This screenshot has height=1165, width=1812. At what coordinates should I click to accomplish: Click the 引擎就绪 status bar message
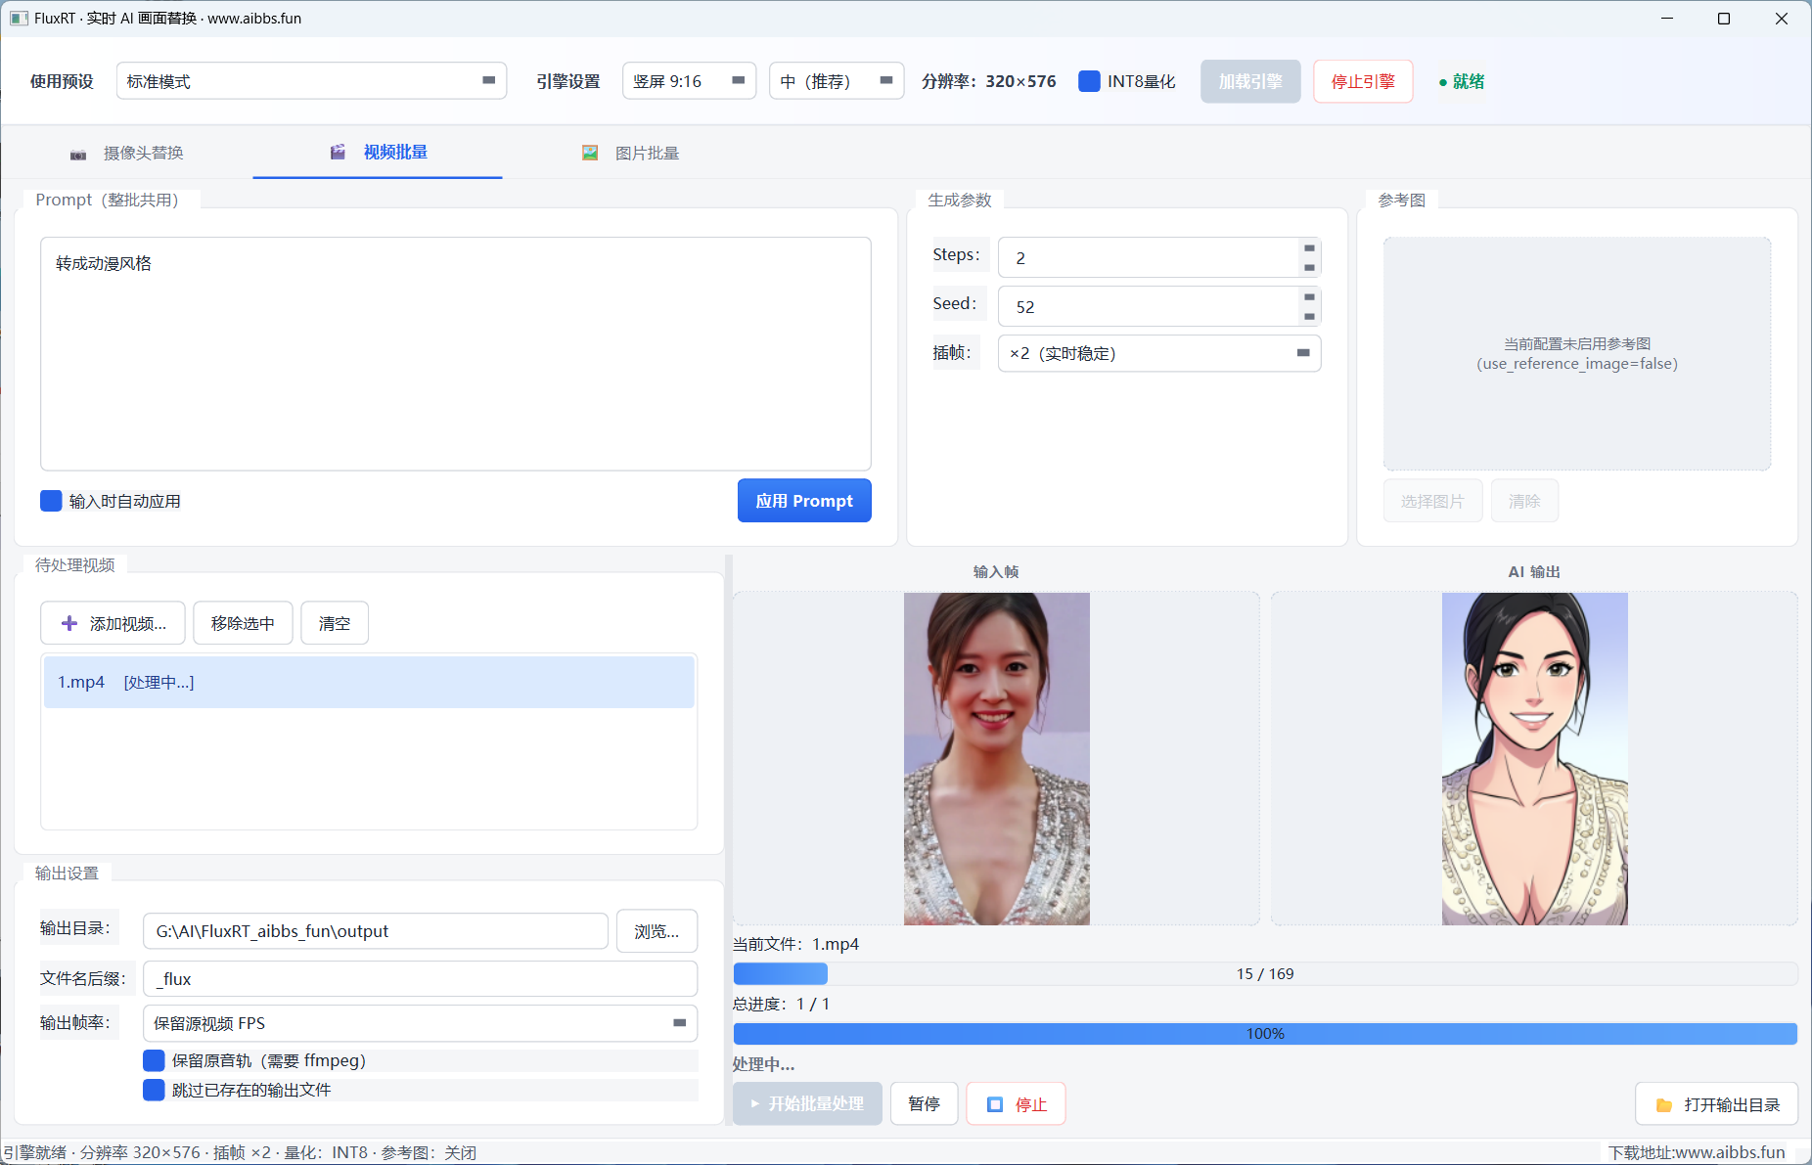click(x=240, y=1152)
